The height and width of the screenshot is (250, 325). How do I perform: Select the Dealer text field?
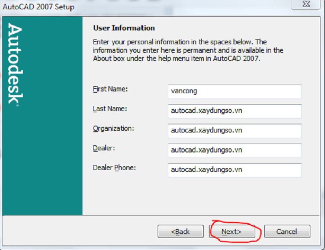click(234, 150)
